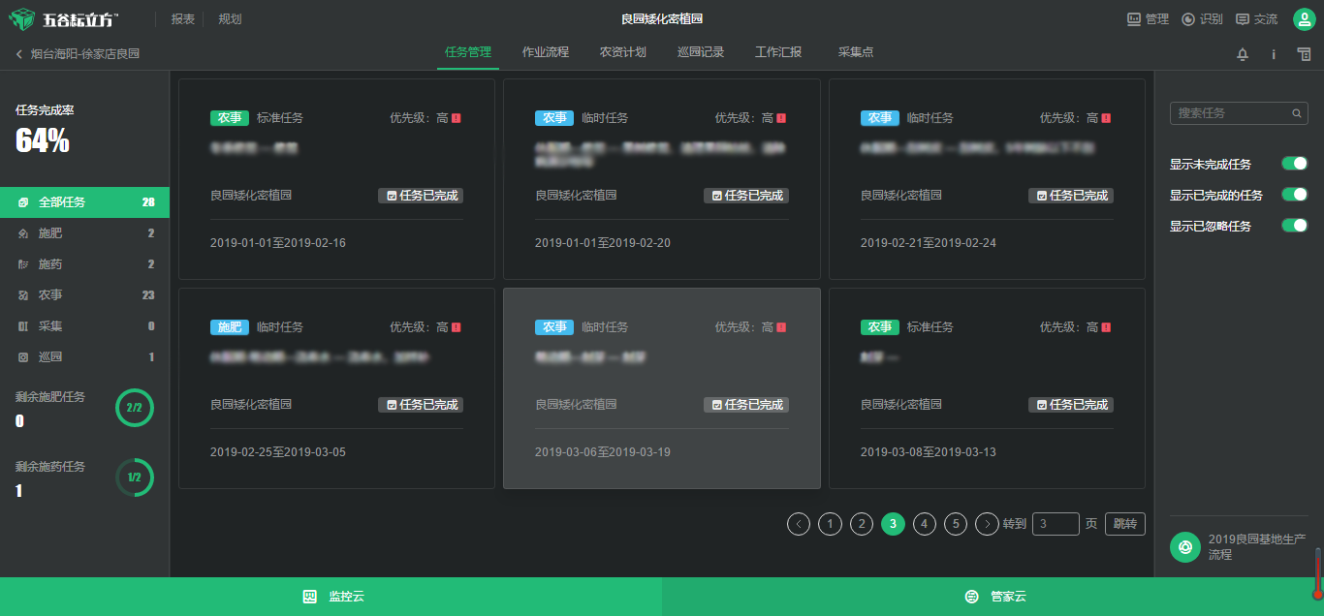Image resolution: width=1324 pixels, height=616 pixels.
Task: Collapse back via the arrow beside 烟台海阳-徐家店良园
Action: point(19,54)
